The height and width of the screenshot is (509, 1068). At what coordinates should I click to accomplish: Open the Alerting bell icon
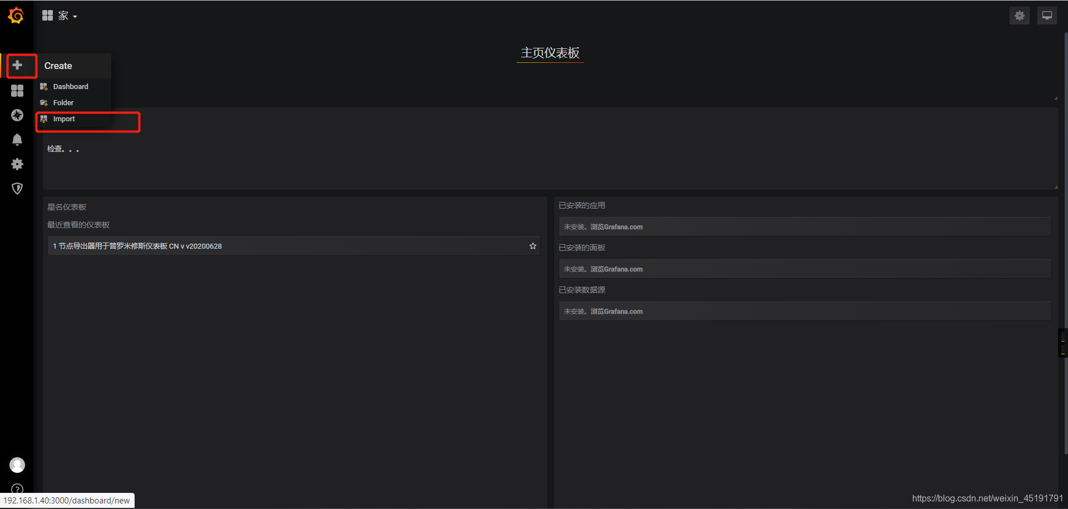(x=17, y=140)
